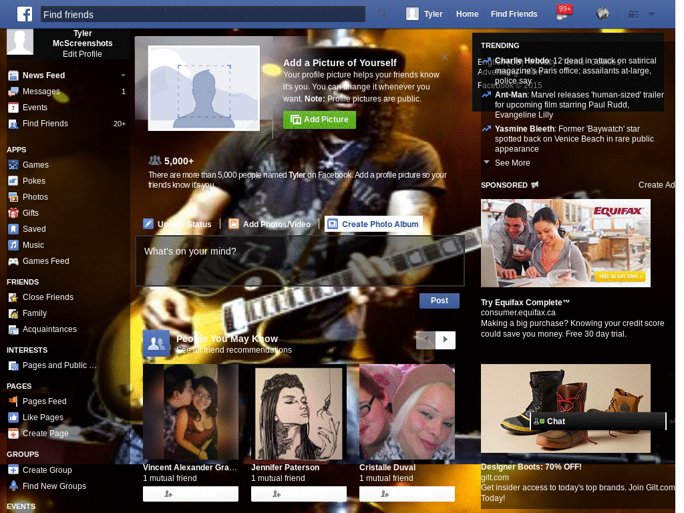684x513 pixels.
Task: Click the Create Group icon
Action: click(13, 470)
